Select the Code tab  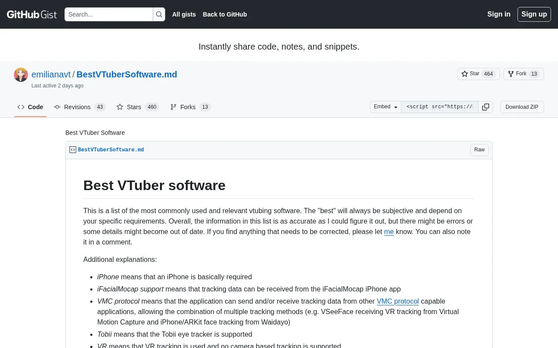(31, 107)
